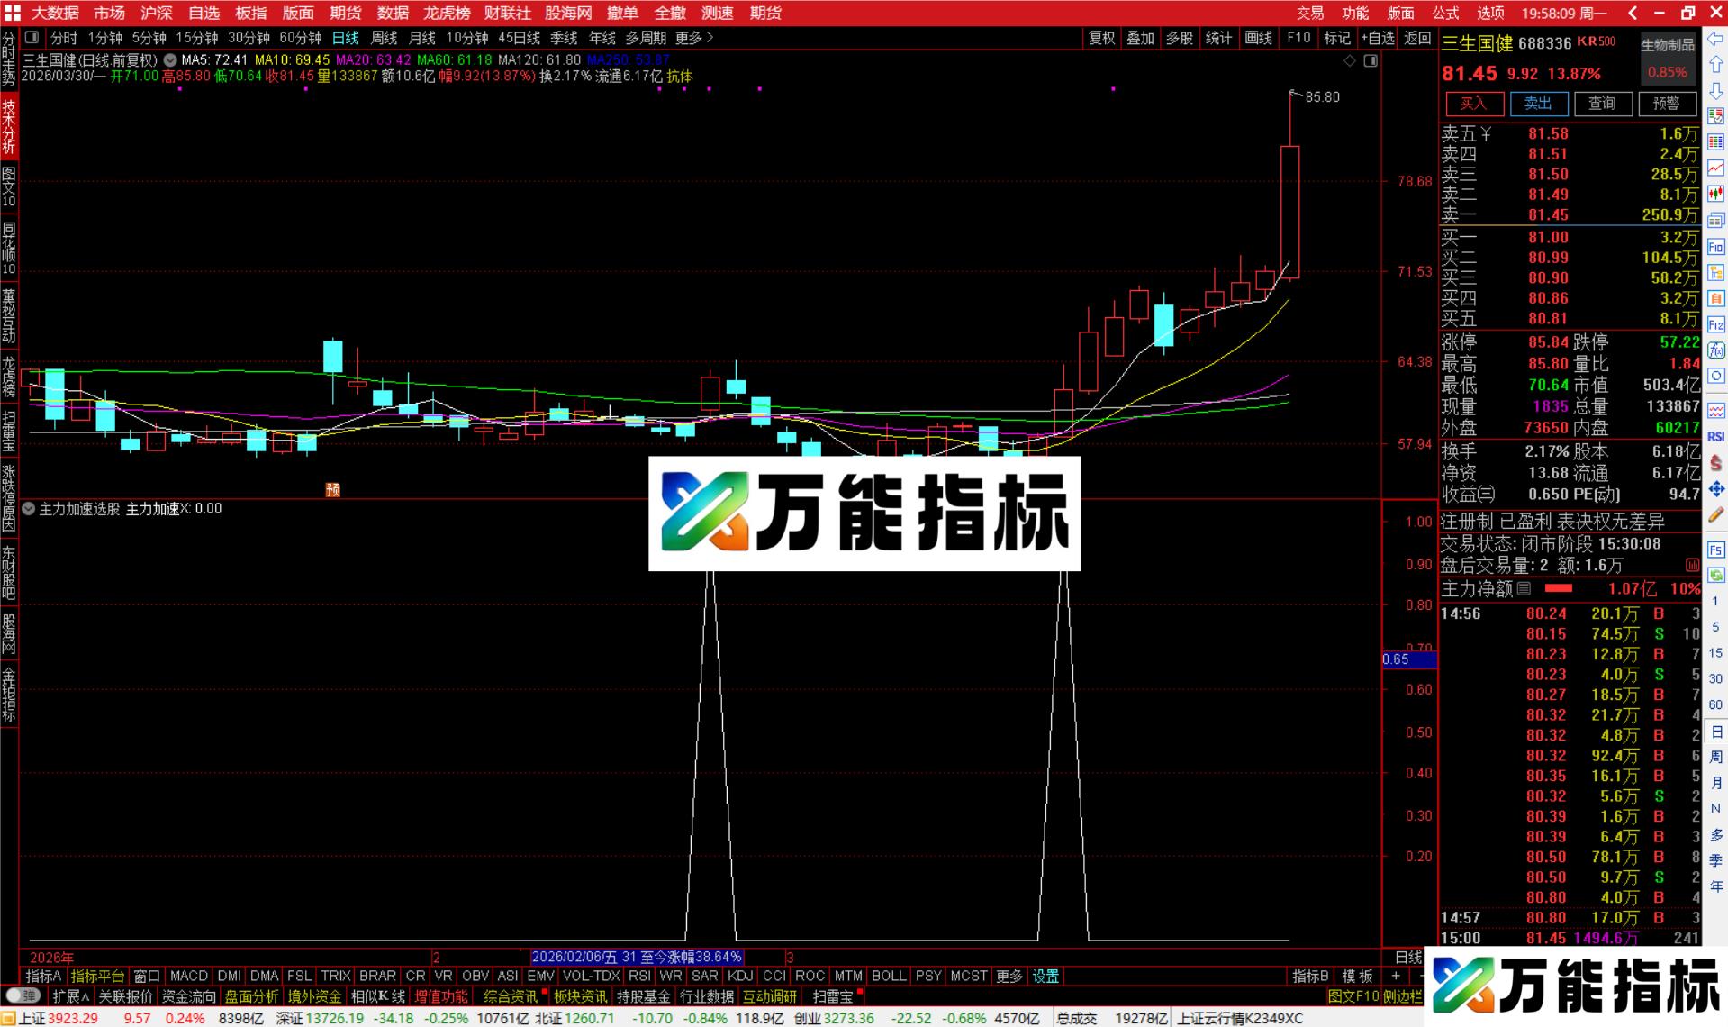Select the pencil drawing icon in right sidebar
The height and width of the screenshot is (1027, 1728).
(1715, 514)
